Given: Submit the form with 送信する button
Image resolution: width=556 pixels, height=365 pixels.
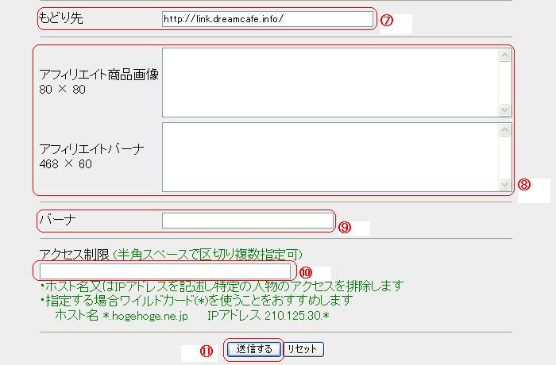Looking at the screenshot, I should pos(254,349).
